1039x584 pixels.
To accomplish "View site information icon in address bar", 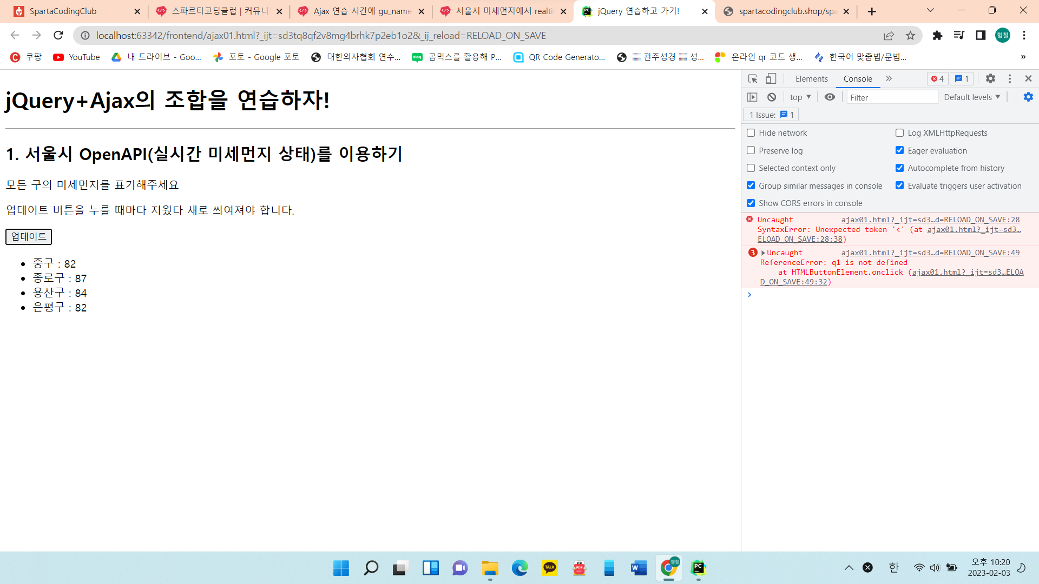I will pos(85,36).
